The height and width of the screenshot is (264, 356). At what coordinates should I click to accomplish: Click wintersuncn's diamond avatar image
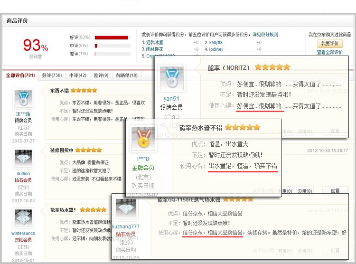(x=23, y=218)
